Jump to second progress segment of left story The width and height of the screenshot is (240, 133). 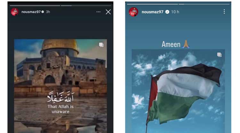coord(86,6)
